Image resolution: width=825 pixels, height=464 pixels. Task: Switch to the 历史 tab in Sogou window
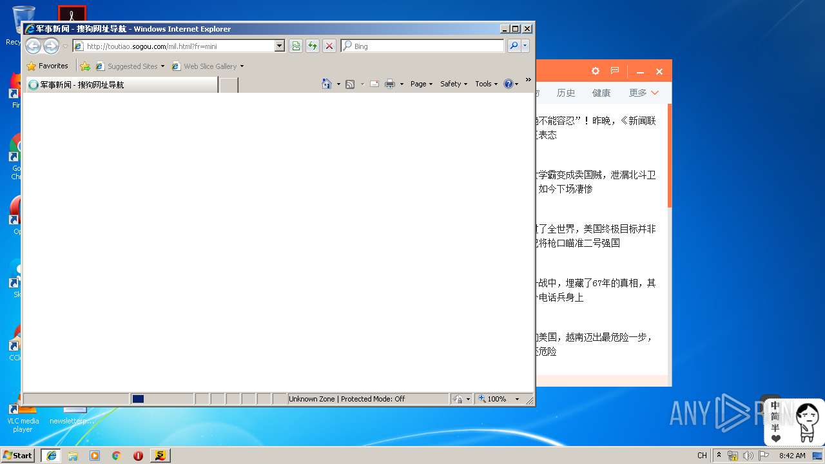click(x=566, y=93)
